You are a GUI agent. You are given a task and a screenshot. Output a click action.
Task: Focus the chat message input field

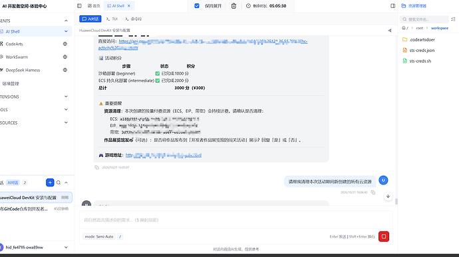click(235, 220)
